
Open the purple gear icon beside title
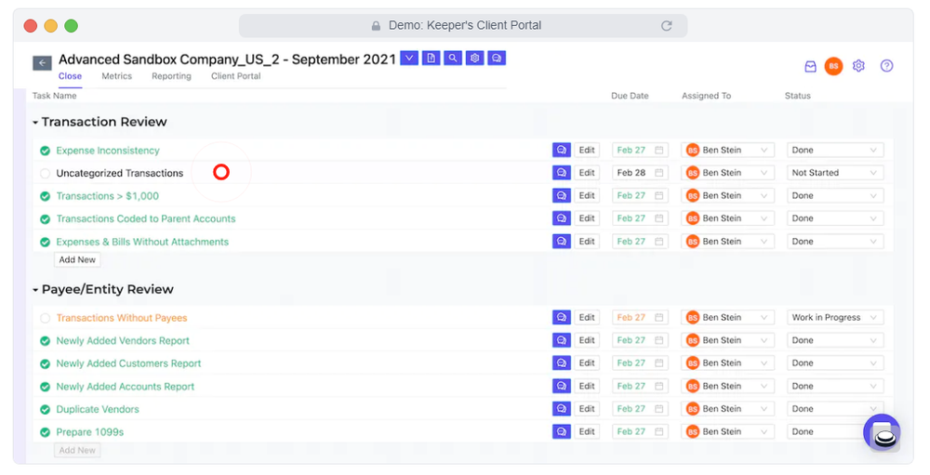click(474, 59)
